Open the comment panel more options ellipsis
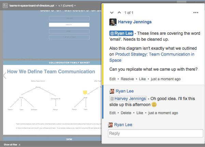The width and height of the screenshot is (205, 147). [x=196, y=13]
